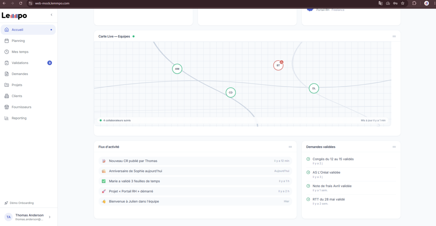Click the browser reload icon
The width and height of the screenshot is (436, 226).
click(21, 3)
